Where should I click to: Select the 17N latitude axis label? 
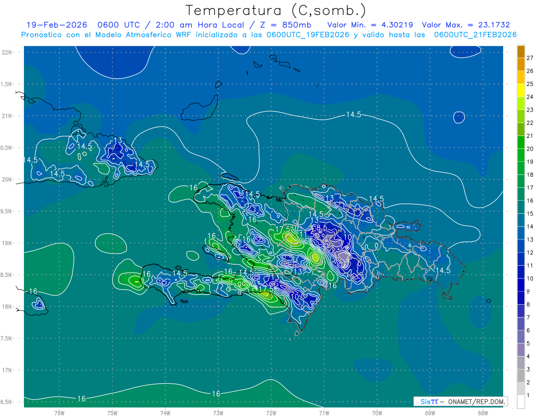pyautogui.click(x=7, y=370)
